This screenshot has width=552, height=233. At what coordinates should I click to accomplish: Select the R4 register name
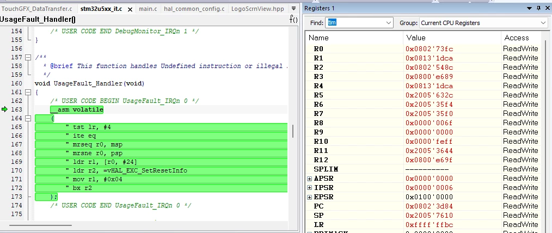318,86
